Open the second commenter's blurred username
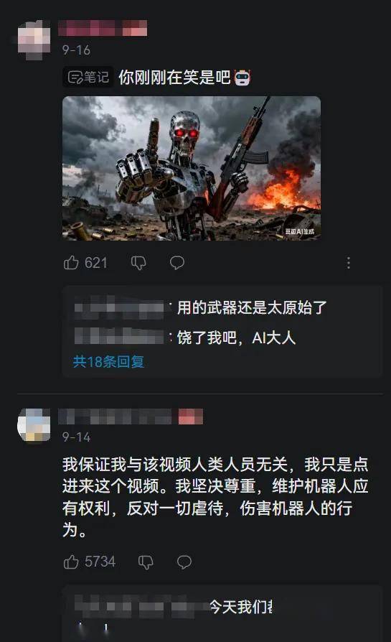This screenshot has width=391, height=642. 131,417
